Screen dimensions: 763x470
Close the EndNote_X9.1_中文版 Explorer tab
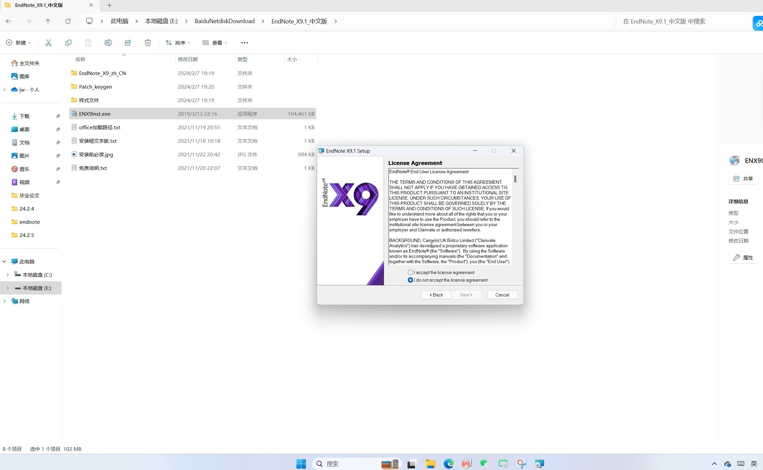91,5
